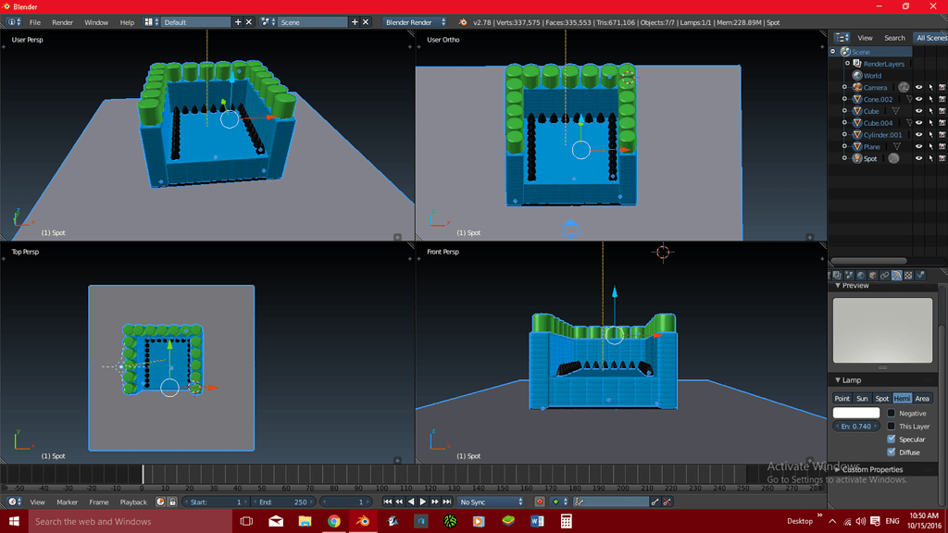
Task: Collapse the Lamp panel
Action: pos(838,380)
